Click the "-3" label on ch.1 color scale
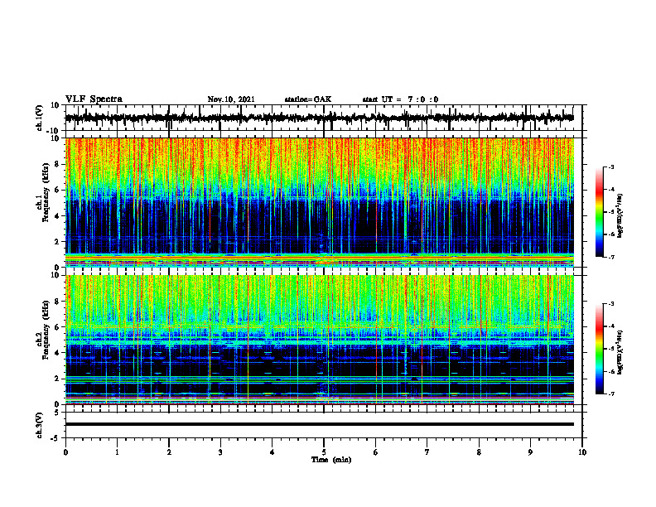 pyautogui.click(x=610, y=167)
